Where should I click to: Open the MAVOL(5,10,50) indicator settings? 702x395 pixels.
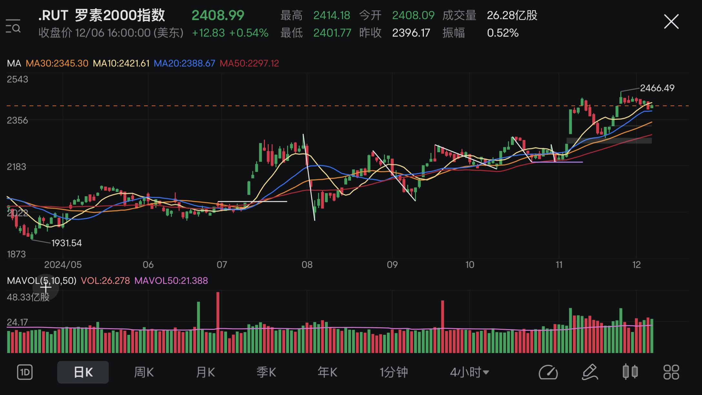42,280
